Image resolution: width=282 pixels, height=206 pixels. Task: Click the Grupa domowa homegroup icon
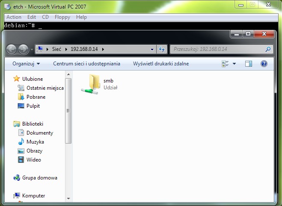(17, 178)
